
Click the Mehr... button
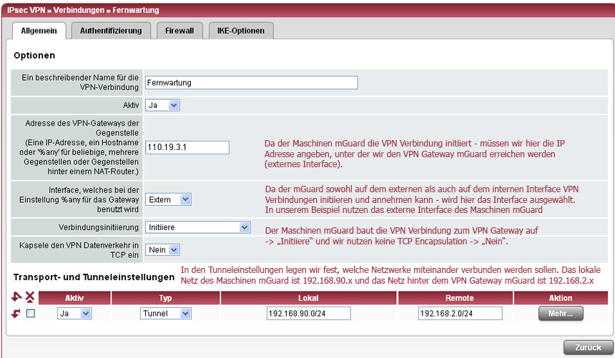tap(561, 314)
